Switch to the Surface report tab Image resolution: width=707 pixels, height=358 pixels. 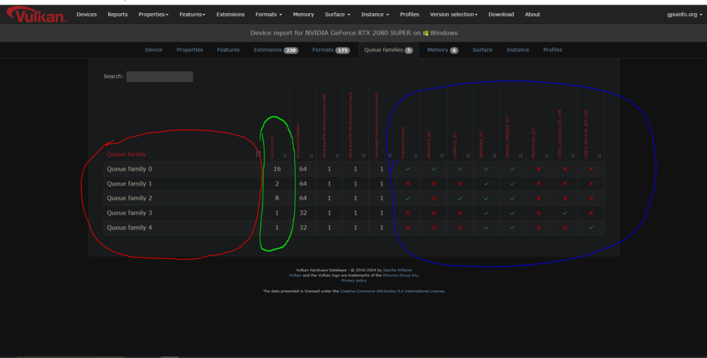(x=483, y=50)
